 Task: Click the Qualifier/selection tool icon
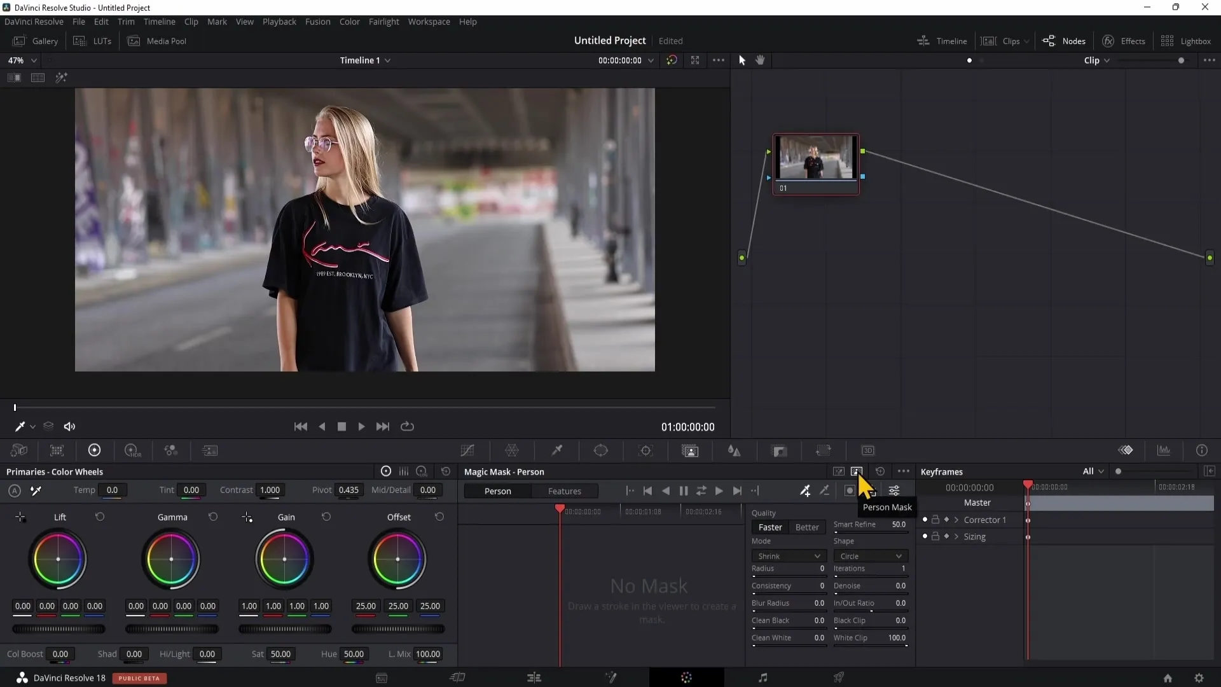(x=558, y=451)
